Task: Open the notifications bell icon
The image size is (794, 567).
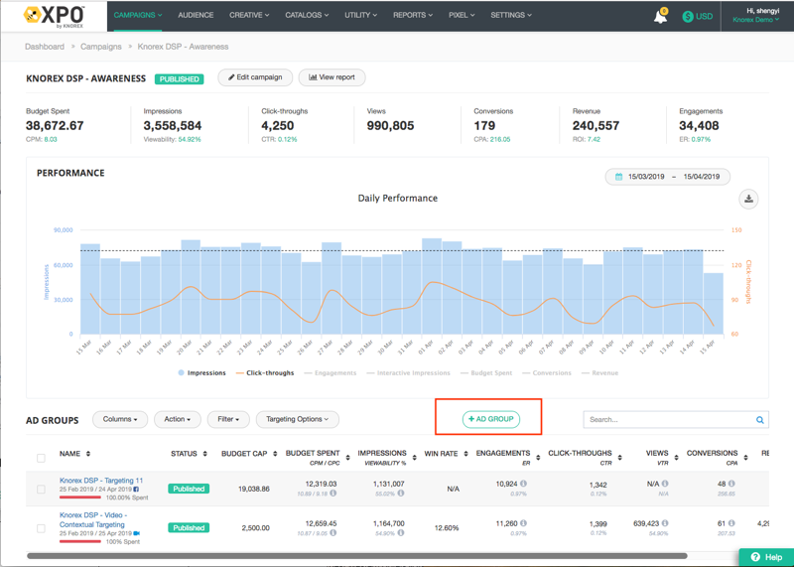Action: coord(660,17)
